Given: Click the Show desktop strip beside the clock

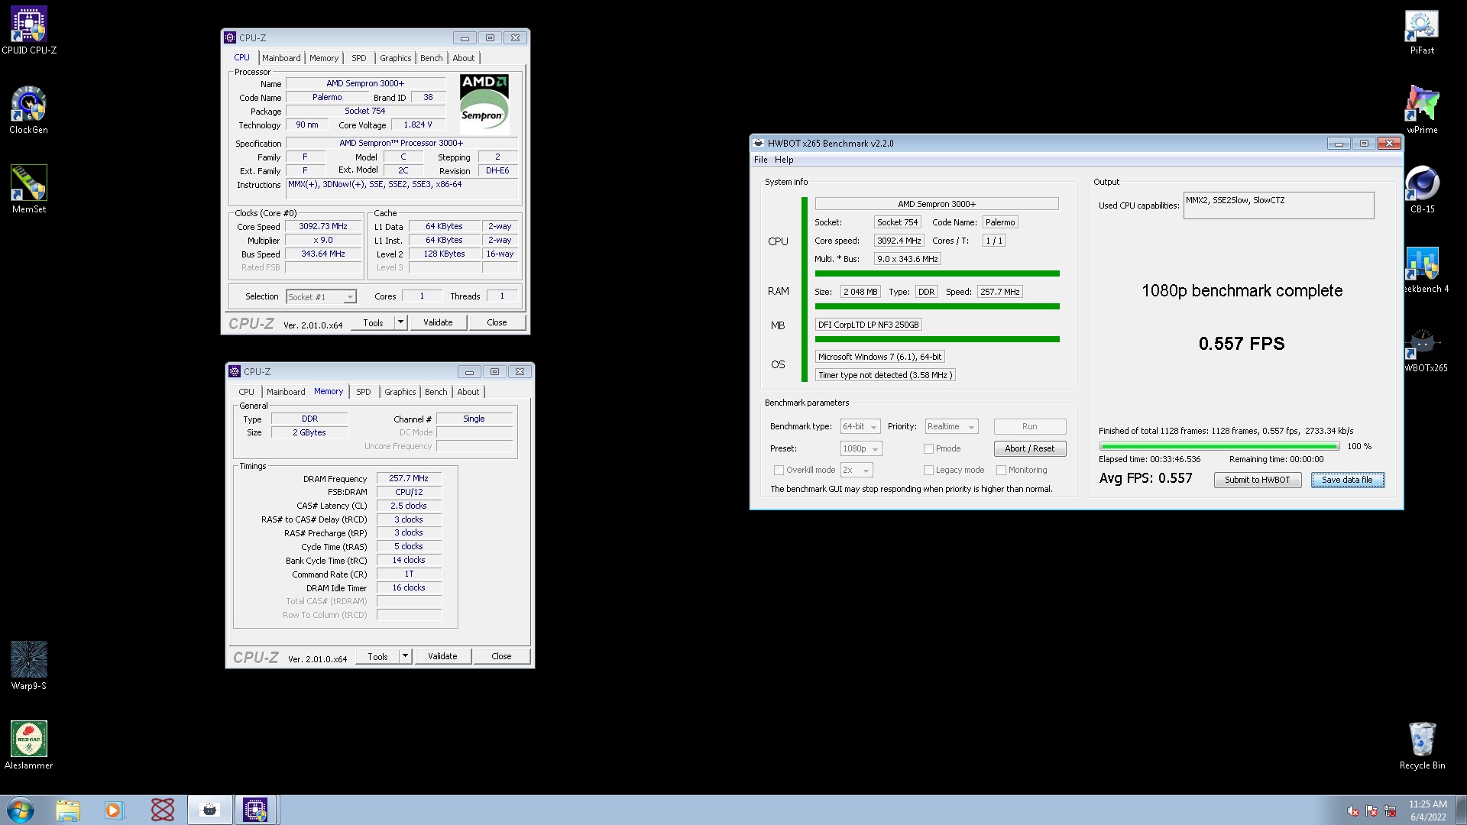Looking at the screenshot, I should point(1461,810).
